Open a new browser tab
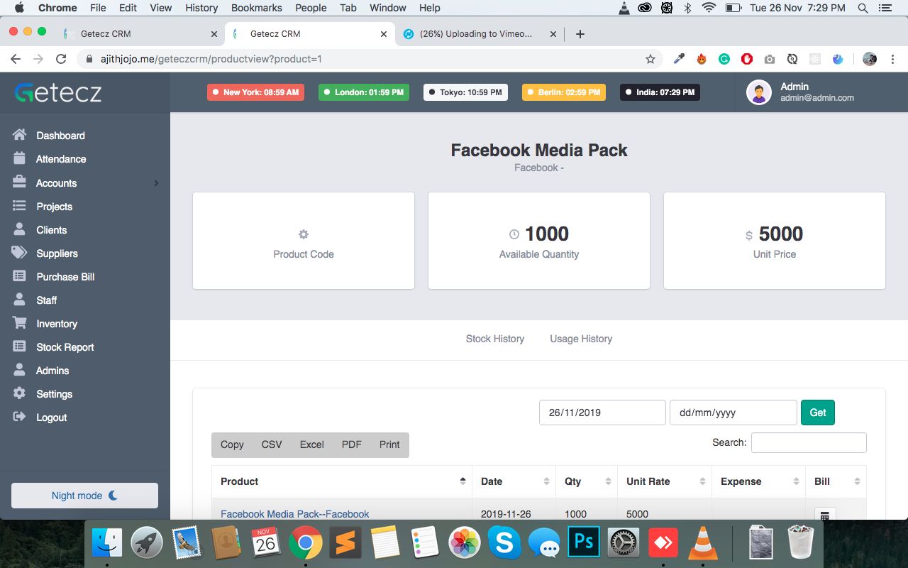The image size is (908, 568). (x=580, y=33)
